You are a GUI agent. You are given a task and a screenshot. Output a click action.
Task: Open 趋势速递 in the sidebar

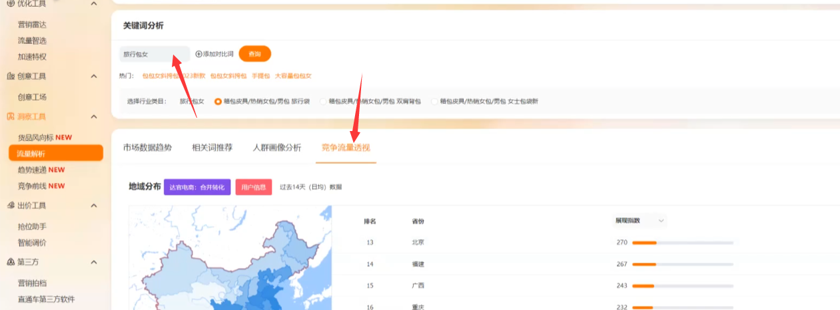[x=41, y=170]
